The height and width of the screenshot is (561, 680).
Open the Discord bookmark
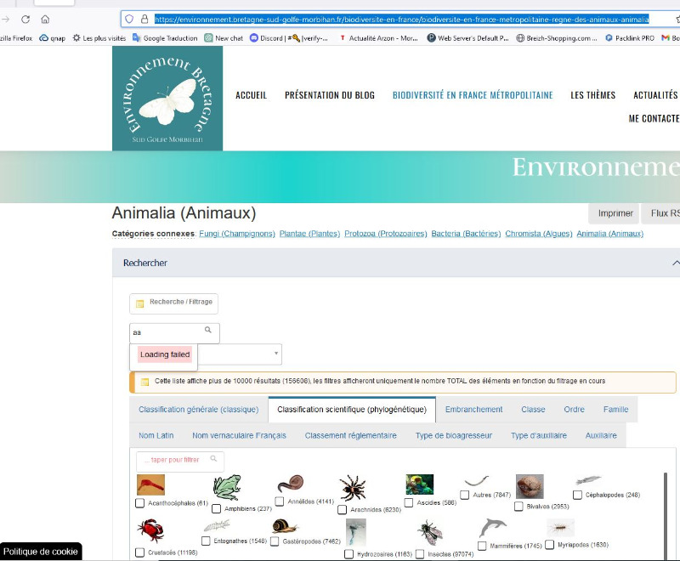click(x=289, y=38)
